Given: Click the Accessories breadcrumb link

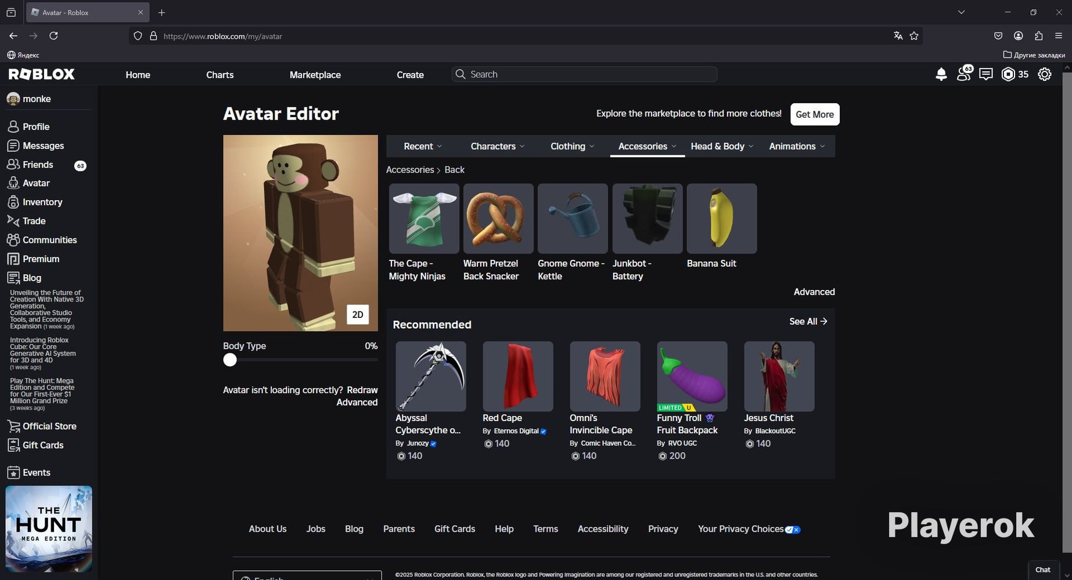Looking at the screenshot, I should pos(410,170).
